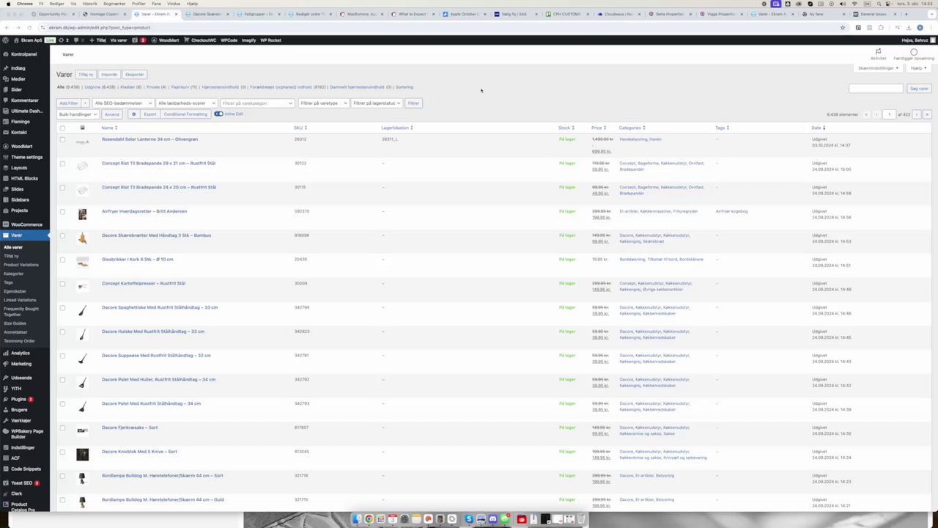Click the product search input field
This screenshot has height=528, width=938.
[x=876, y=89]
